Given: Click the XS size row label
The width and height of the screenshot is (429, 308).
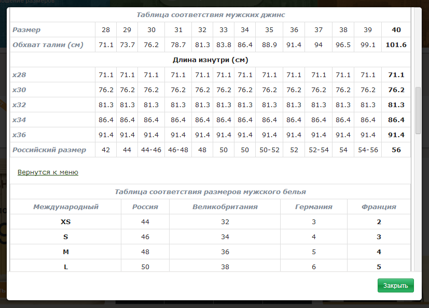Looking at the screenshot, I should coord(65,222).
